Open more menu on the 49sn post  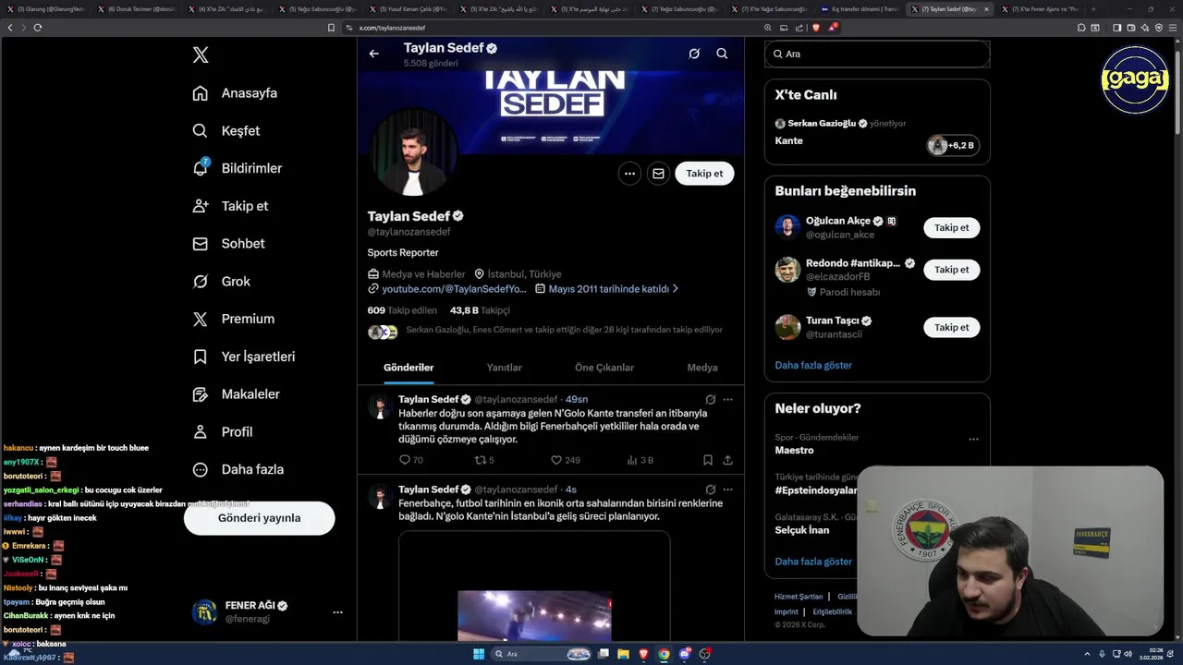pos(728,400)
